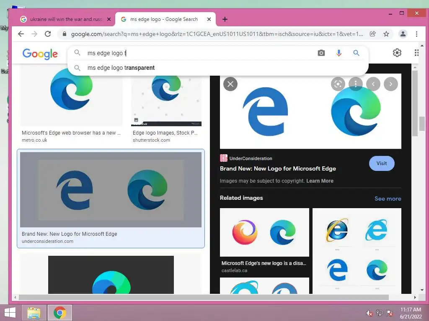Search by image with the camera icon
The height and width of the screenshot is (321, 429).
[x=321, y=53]
